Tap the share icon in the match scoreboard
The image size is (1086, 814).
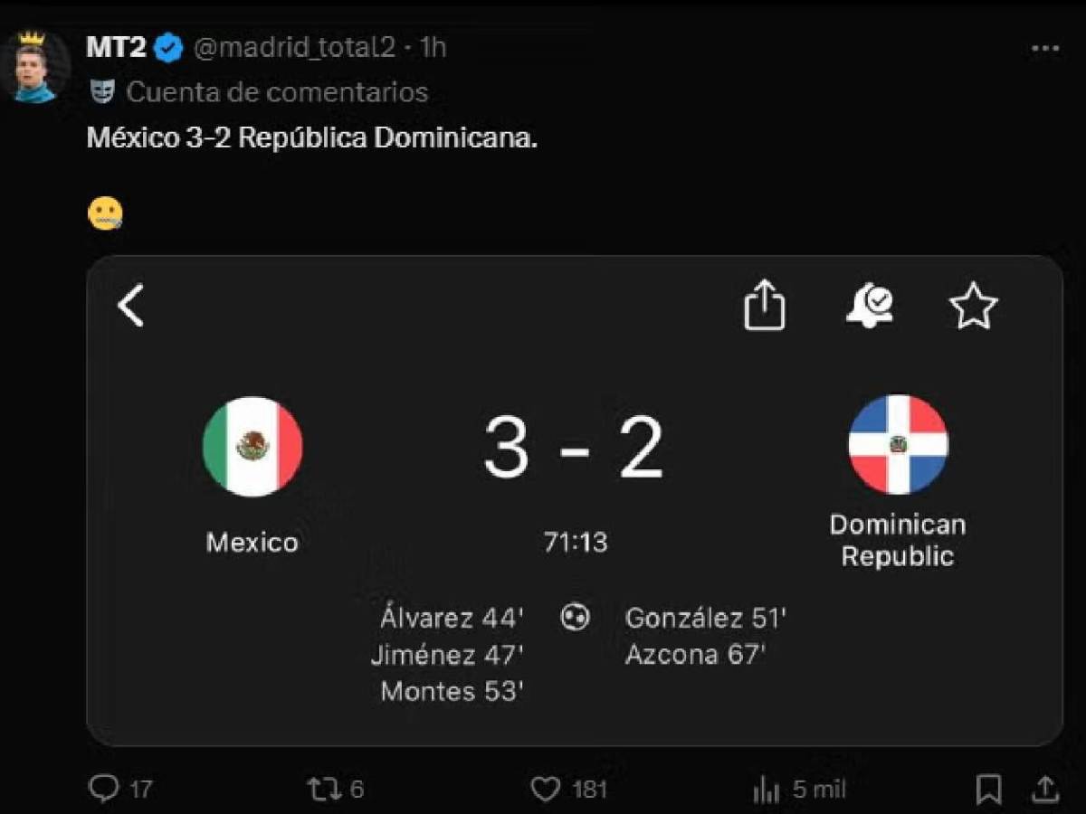coord(765,307)
